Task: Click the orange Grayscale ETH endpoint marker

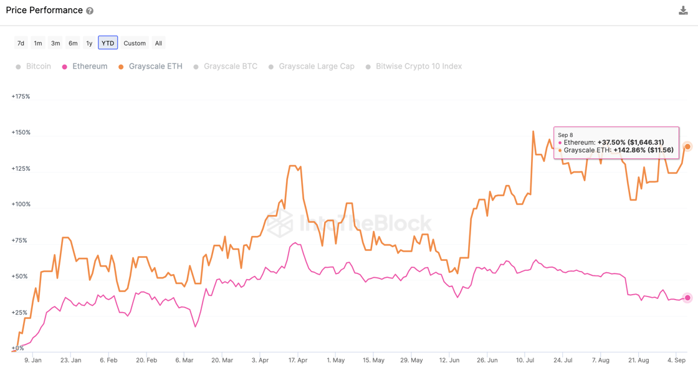Action: pos(687,146)
